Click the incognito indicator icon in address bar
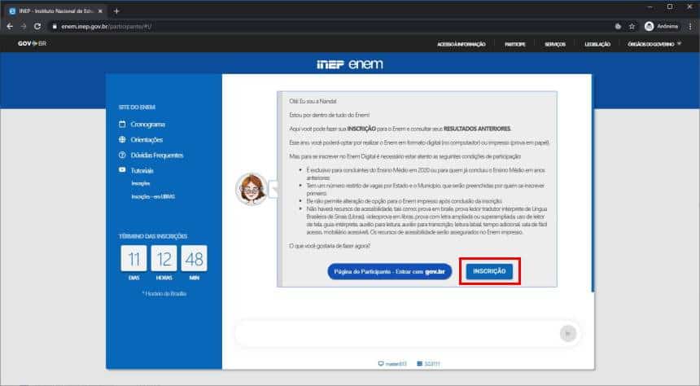The width and height of the screenshot is (700, 386). (618, 26)
